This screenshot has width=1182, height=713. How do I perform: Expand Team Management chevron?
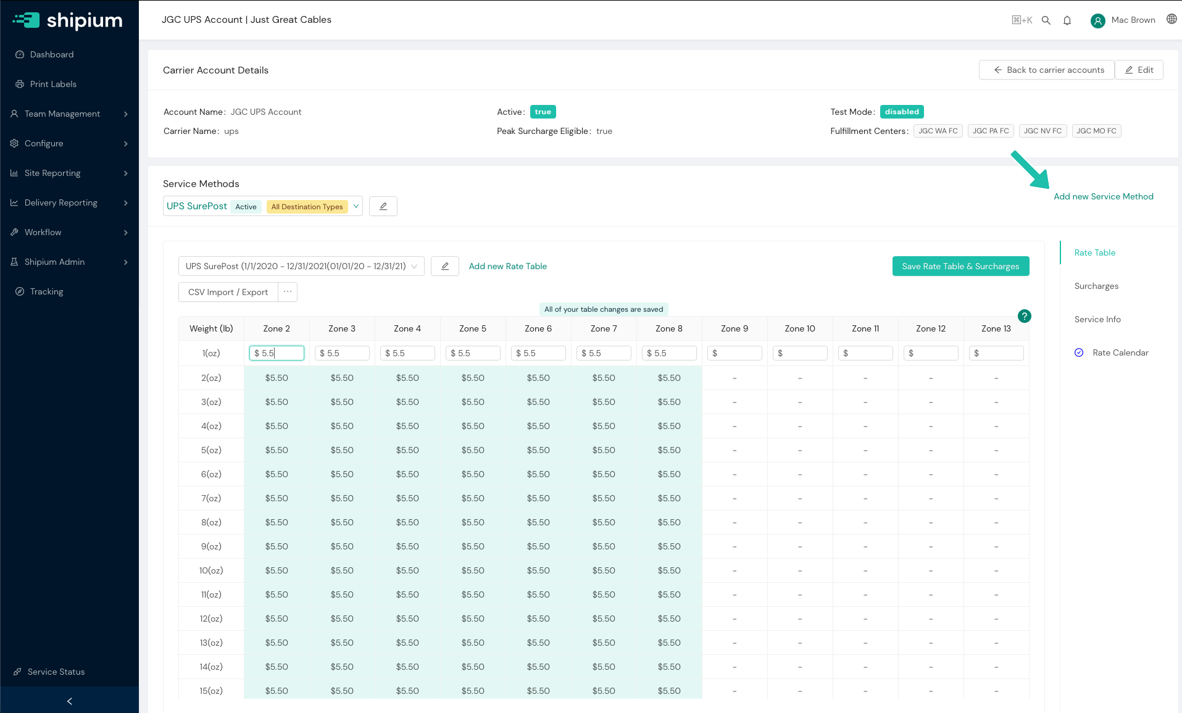click(x=125, y=114)
